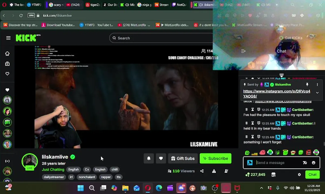This screenshot has height=194, width=325.
Task: Open the Just Chatting category link
Action: point(53,169)
